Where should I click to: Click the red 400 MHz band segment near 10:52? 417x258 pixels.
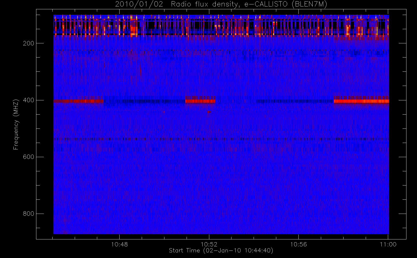coord(200,101)
